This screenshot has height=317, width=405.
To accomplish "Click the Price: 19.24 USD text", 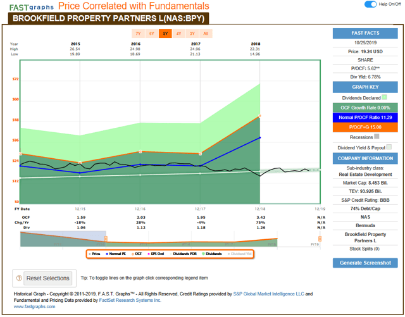I will pyautogui.click(x=365, y=51).
